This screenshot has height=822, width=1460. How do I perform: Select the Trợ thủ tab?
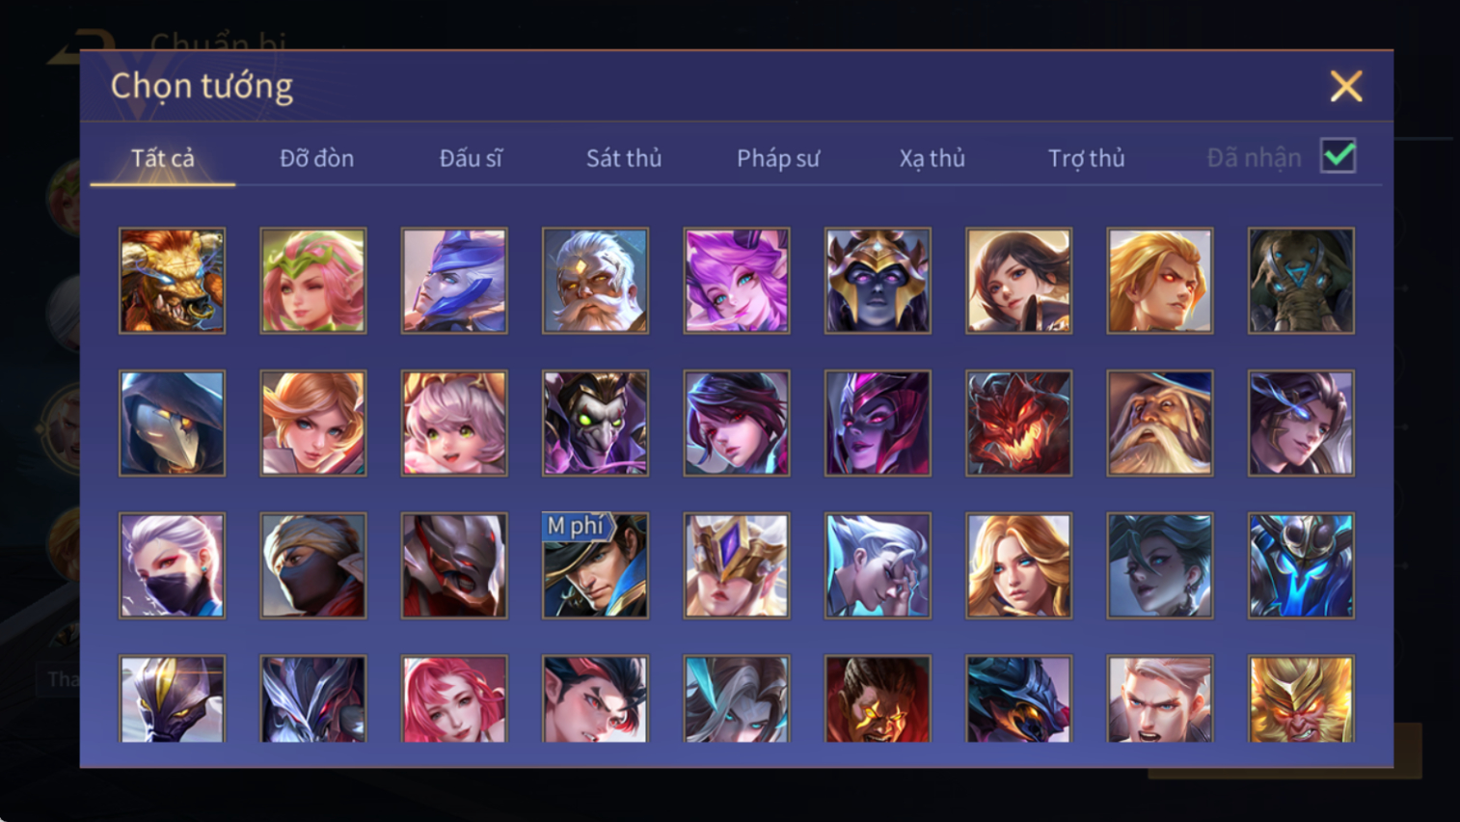click(x=1087, y=158)
